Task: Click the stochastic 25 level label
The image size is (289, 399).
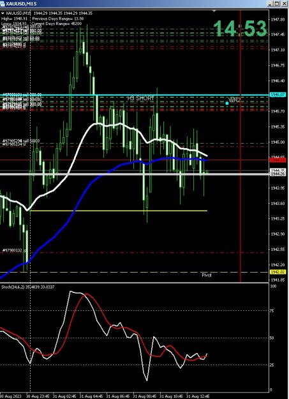Action: (x=272, y=365)
